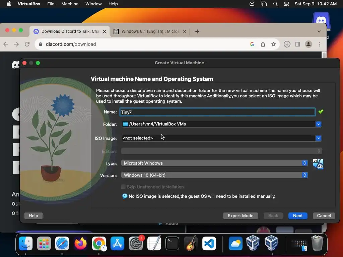Open the Version dropdown Windows 10
343x257 pixels.
[x=215, y=175]
